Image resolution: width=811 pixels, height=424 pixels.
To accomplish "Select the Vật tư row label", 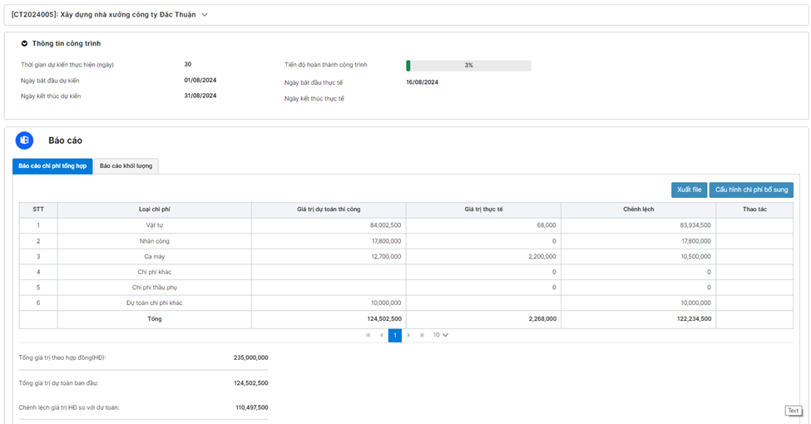I will coord(155,225).
